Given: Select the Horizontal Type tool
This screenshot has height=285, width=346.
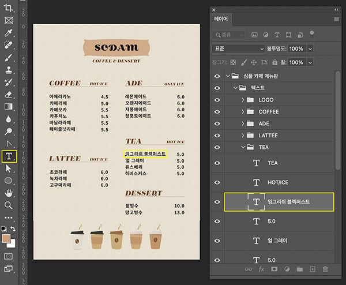Looking at the screenshot, I should (9, 156).
